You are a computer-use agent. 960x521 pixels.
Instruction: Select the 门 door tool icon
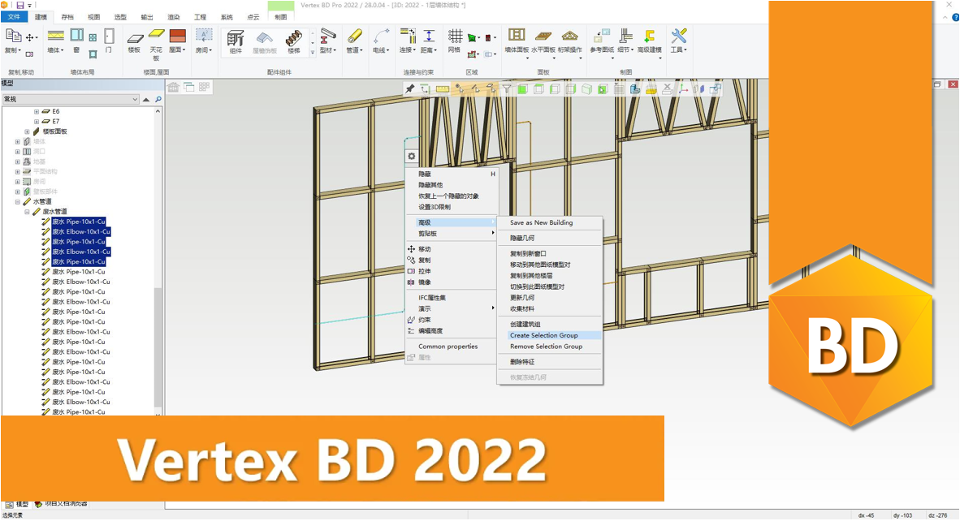coord(109,36)
